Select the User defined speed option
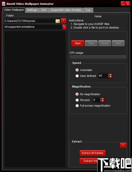 pyautogui.click(x=77, y=76)
